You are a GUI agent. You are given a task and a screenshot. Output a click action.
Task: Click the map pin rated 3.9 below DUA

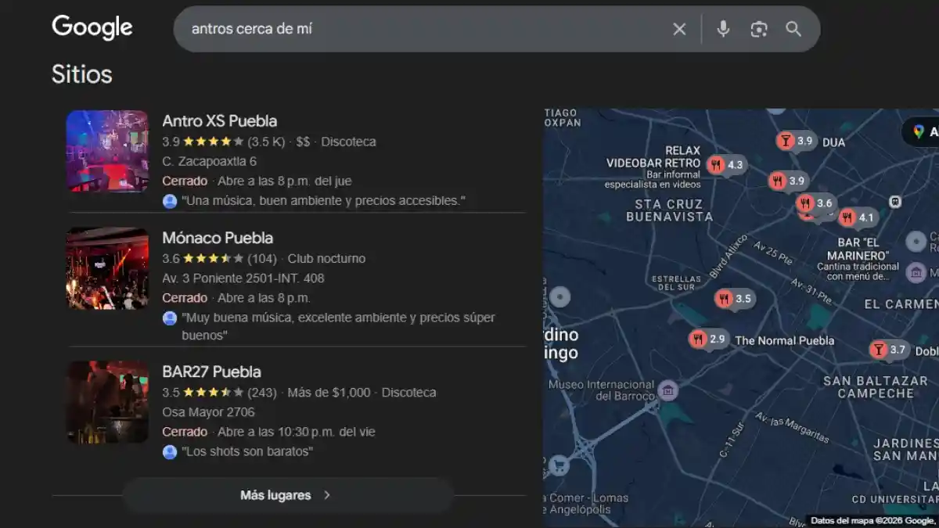coord(788,181)
